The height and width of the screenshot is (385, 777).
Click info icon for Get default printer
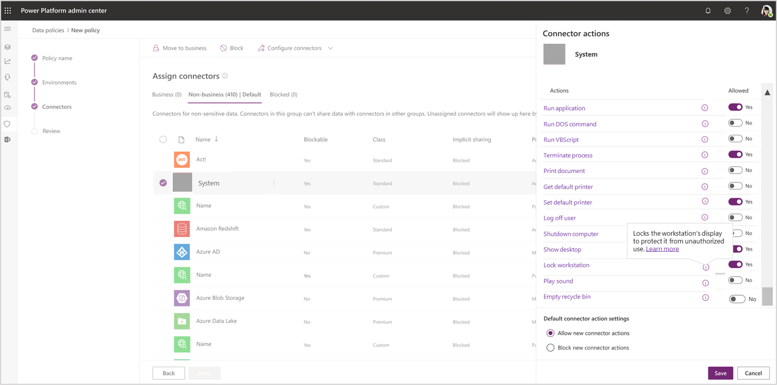(x=705, y=187)
